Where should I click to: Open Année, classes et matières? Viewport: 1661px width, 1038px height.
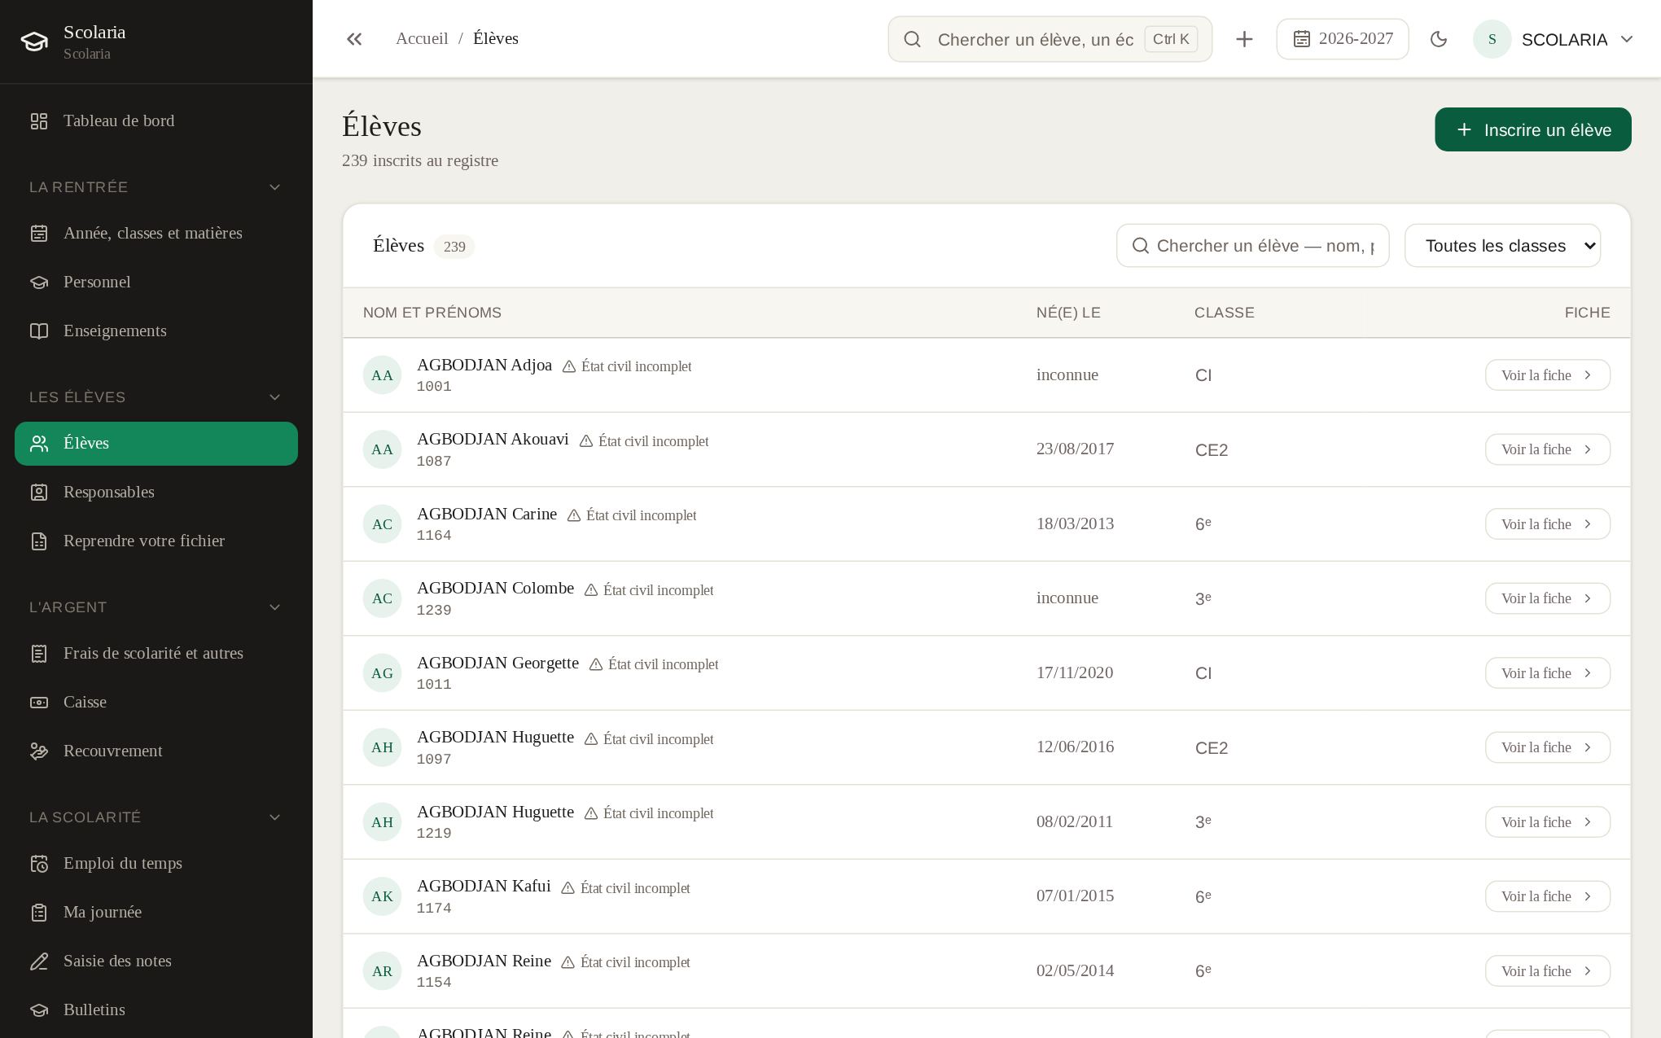[x=156, y=233]
